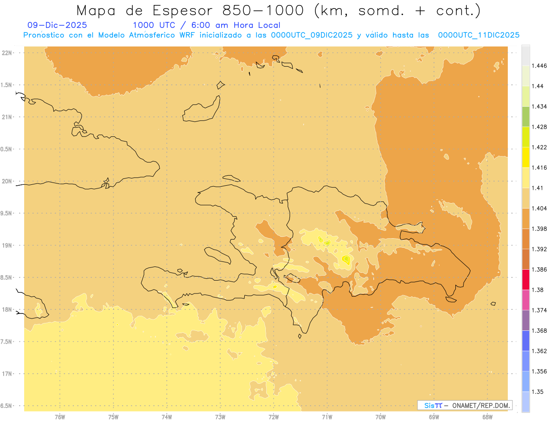The image size is (547, 423).
Task: Click the '68W' longitude label
Action: tap(487, 417)
